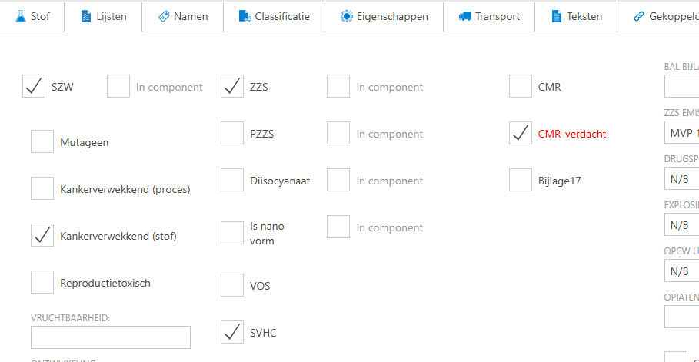Click the Classificatie tab icon

click(245, 16)
